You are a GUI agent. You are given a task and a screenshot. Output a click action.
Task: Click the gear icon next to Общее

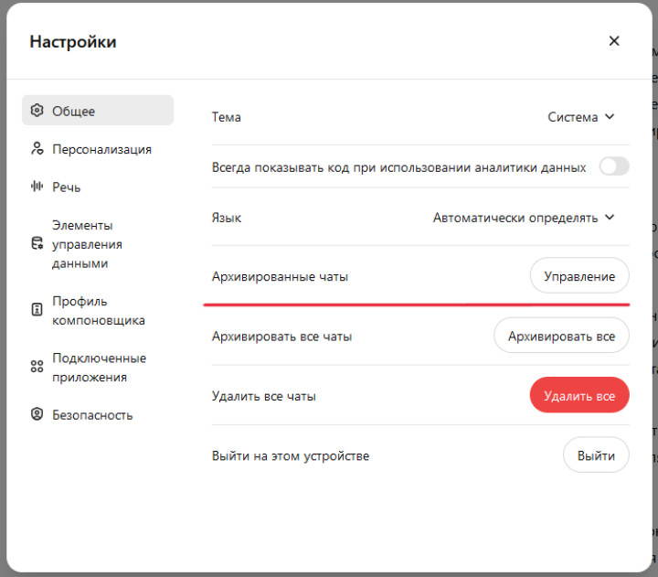click(x=37, y=111)
